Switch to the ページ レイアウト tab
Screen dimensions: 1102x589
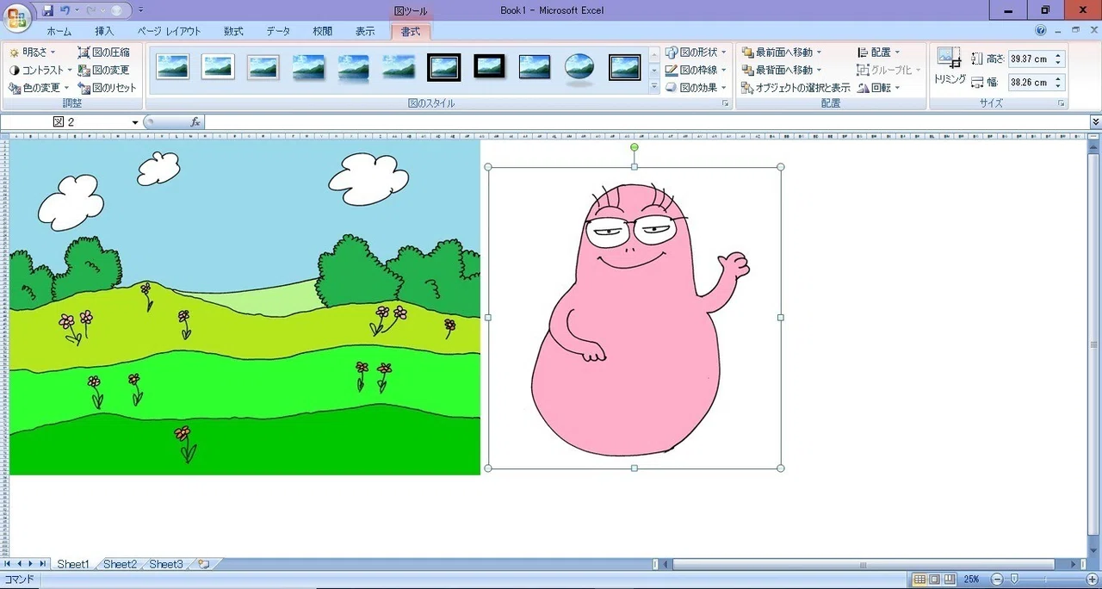(169, 32)
